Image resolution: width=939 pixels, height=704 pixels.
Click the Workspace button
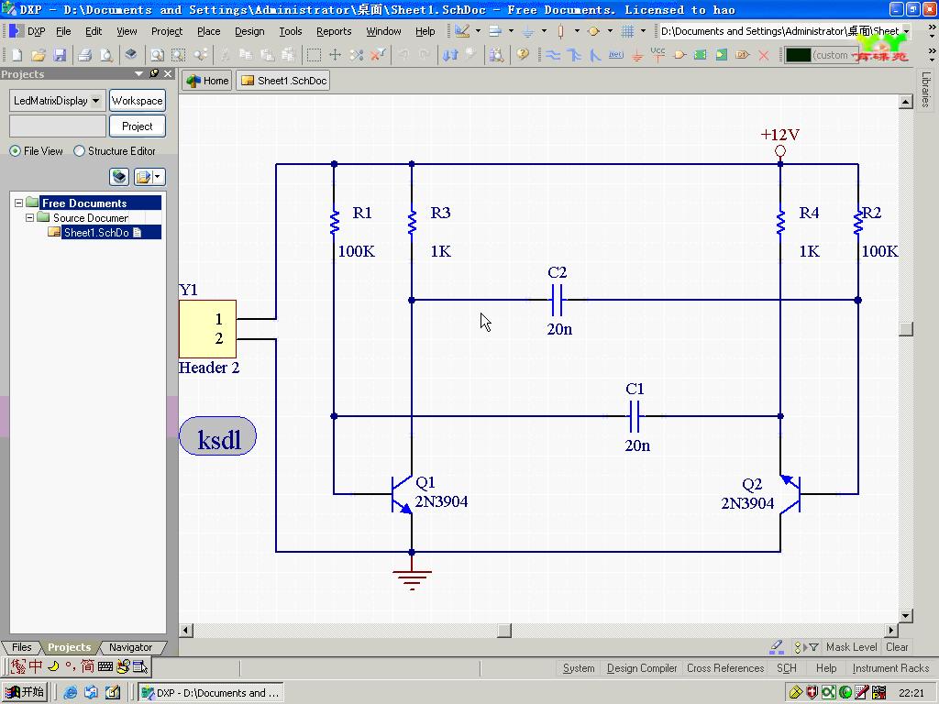pos(138,101)
